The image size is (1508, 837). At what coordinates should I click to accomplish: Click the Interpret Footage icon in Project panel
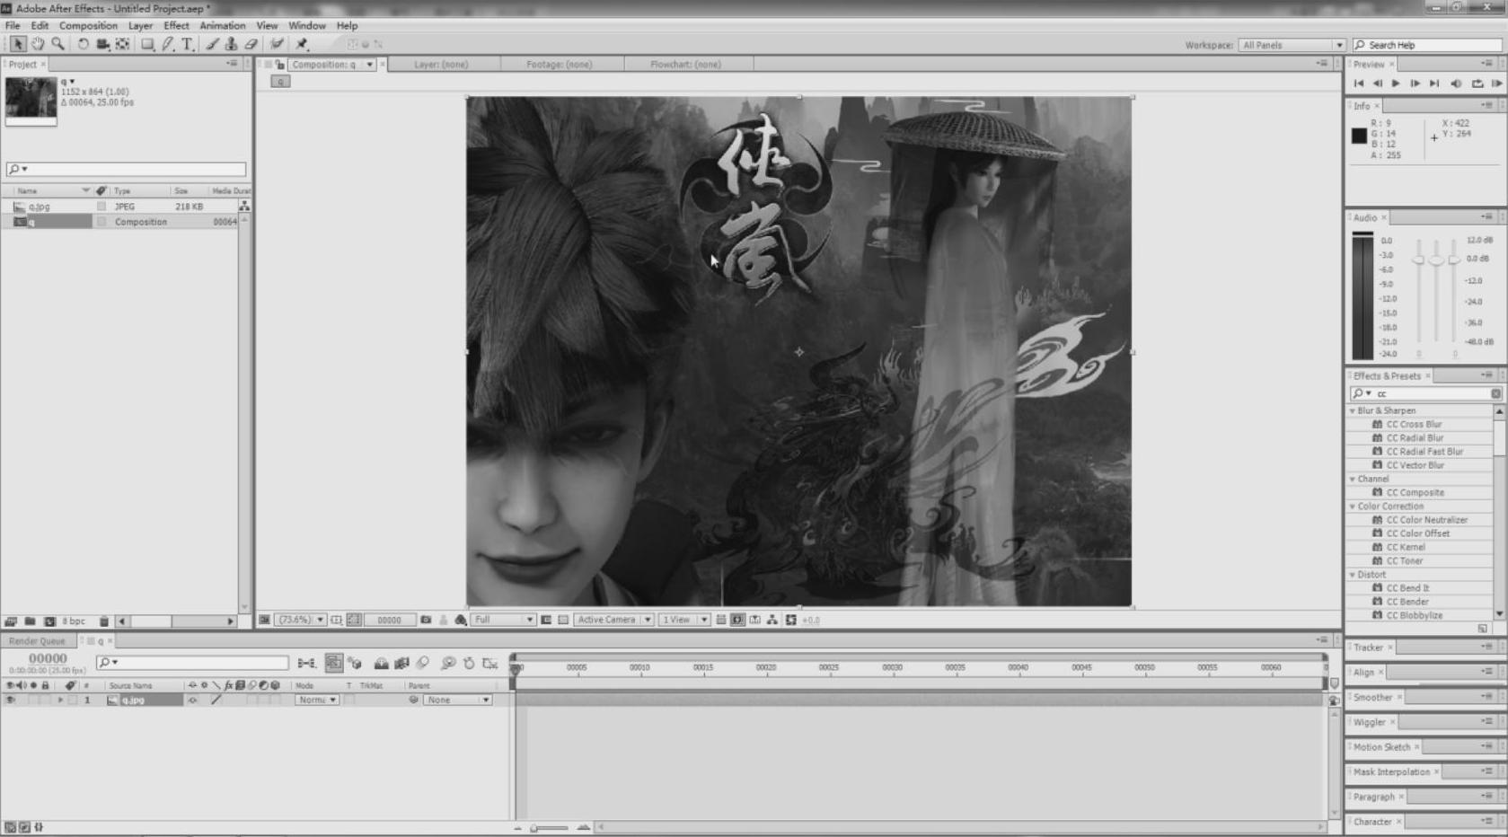tap(11, 621)
